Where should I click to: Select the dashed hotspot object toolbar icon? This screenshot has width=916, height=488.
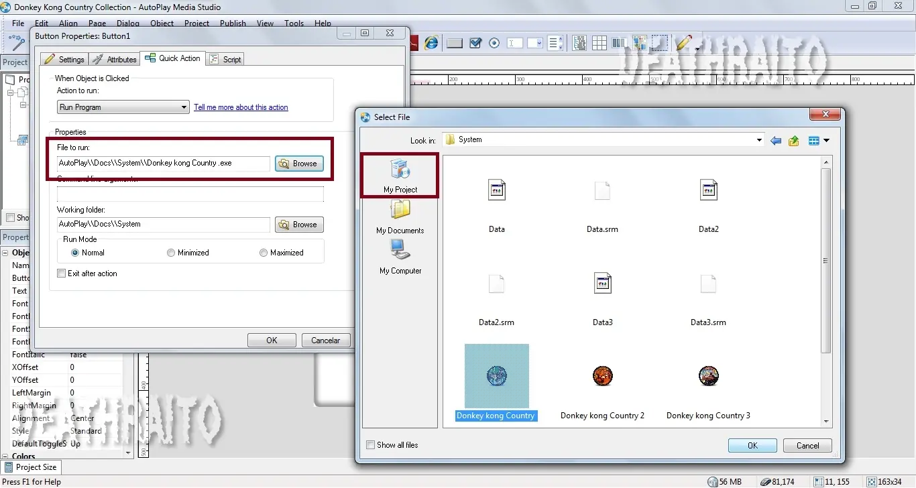[660, 43]
